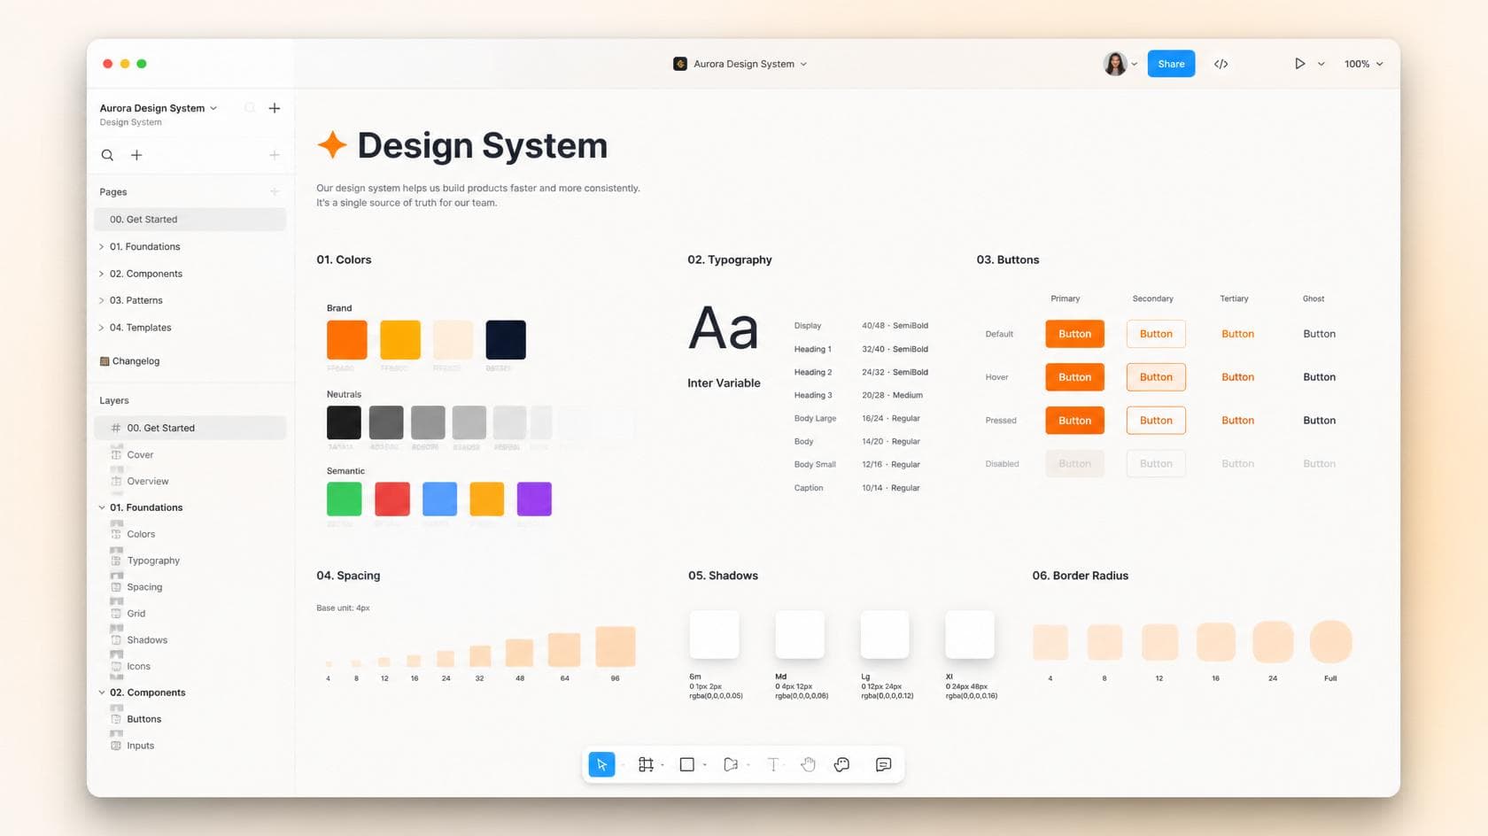The width and height of the screenshot is (1488, 836).
Task: Click the Grid layer icon
Action: (x=116, y=613)
